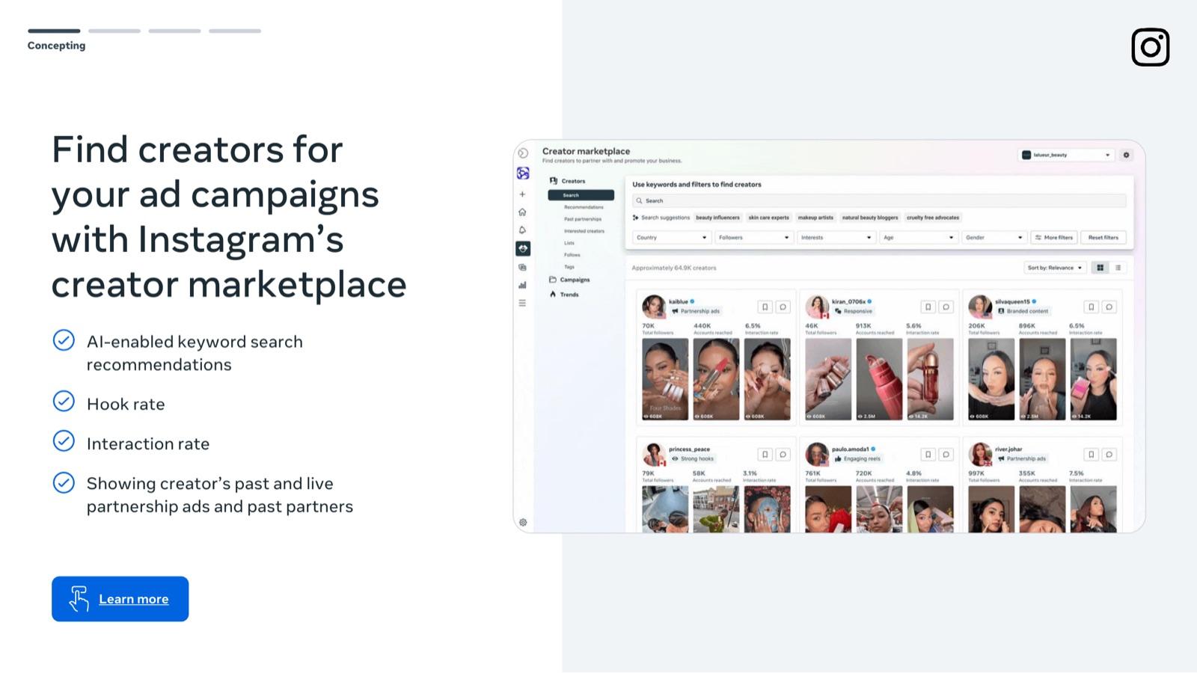
Task: Click the Instagram logo in the slide corner
Action: point(1151,47)
